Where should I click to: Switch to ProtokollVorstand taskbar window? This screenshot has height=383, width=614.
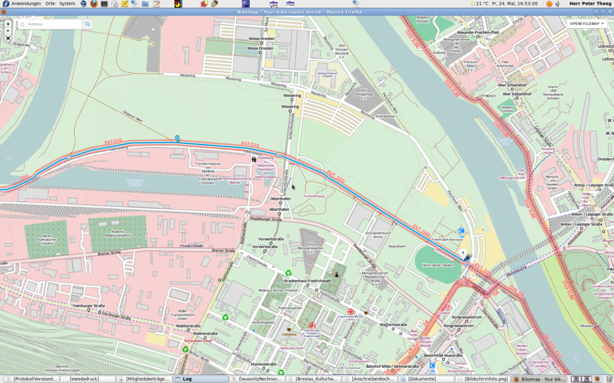(31, 379)
